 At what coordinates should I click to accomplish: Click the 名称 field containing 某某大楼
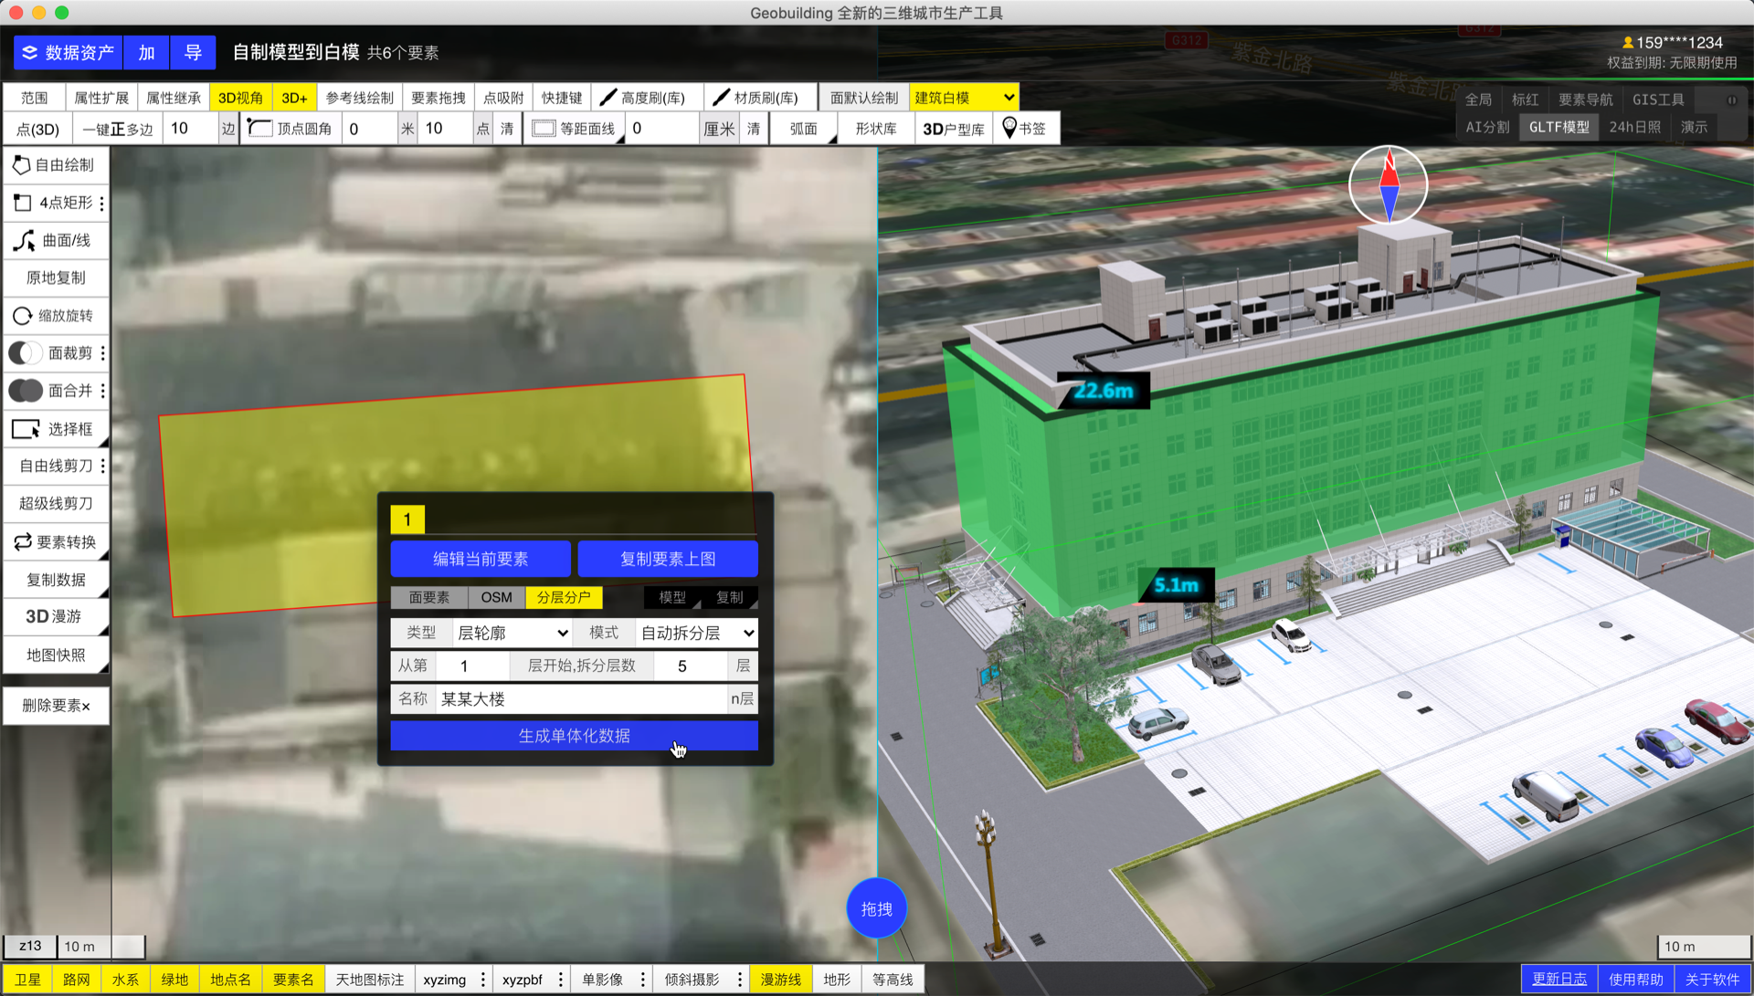581,699
